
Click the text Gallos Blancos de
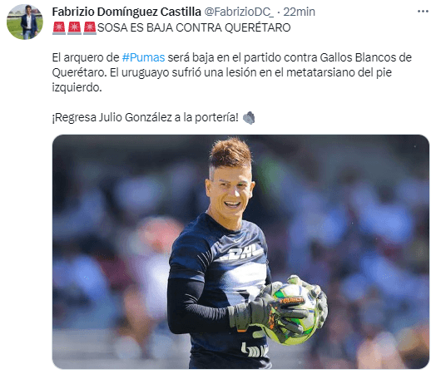click(x=365, y=57)
